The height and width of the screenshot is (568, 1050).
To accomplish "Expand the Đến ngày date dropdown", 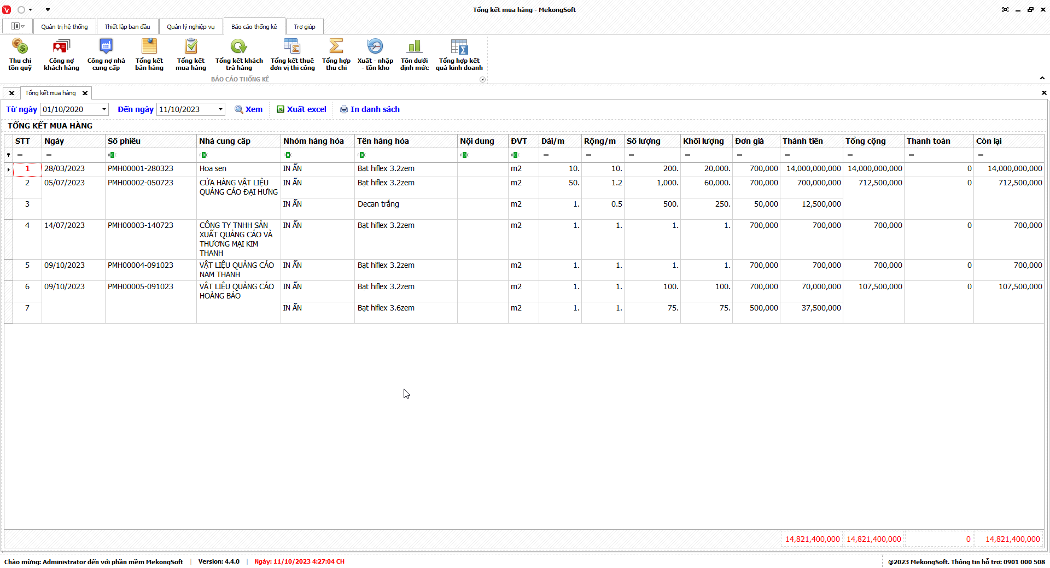I will pos(220,109).
